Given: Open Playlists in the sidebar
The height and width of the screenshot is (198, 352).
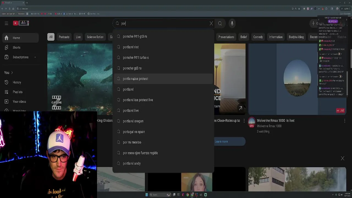Looking at the screenshot, I should click(x=20, y=92).
